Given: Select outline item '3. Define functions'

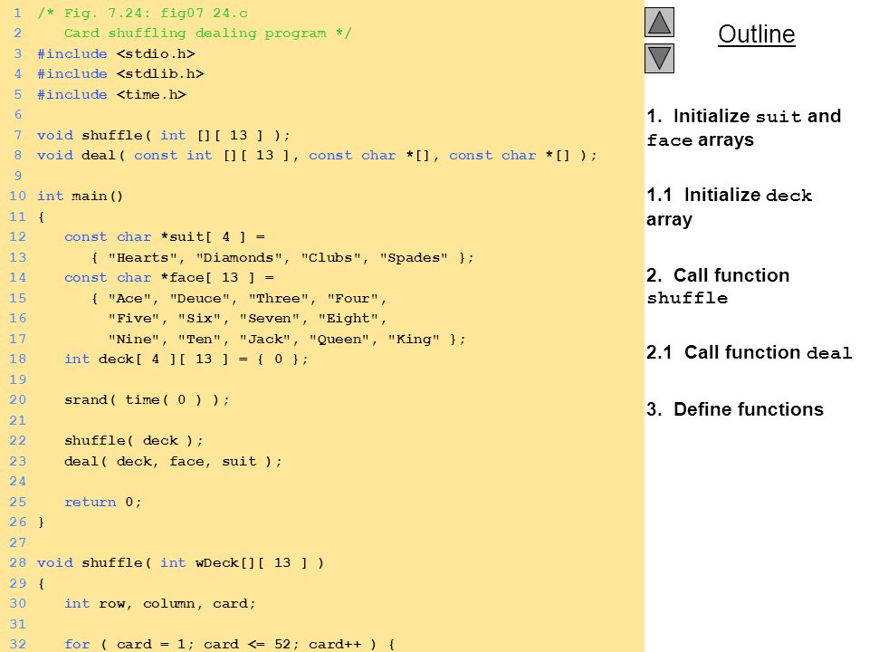Looking at the screenshot, I should (735, 409).
